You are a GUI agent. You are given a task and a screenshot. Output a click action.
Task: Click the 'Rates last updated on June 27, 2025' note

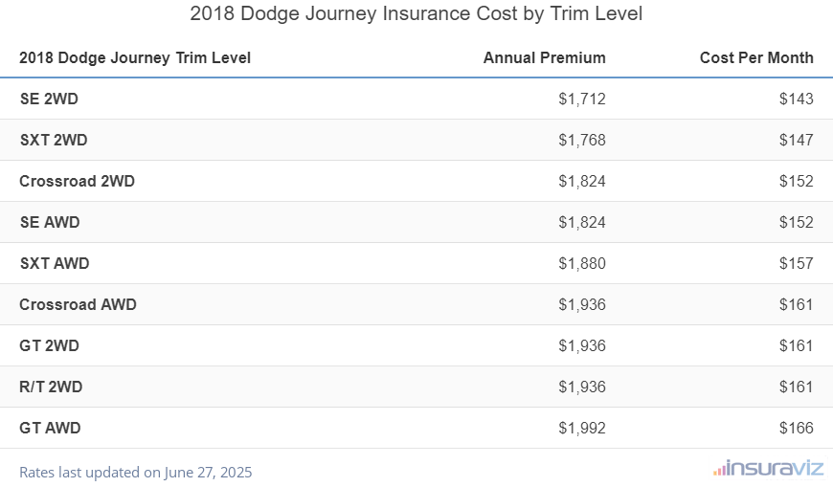pyautogui.click(x=135, y=472)
